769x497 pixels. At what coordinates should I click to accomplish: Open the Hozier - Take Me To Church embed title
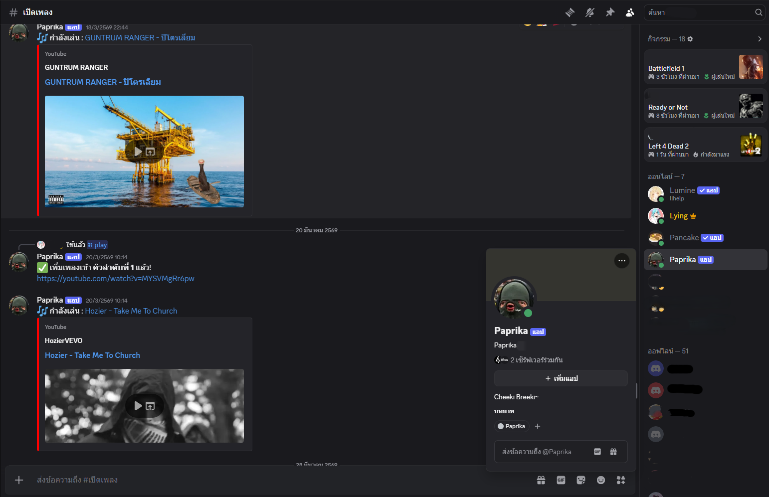pyautogui.click(x=92, y=355)
